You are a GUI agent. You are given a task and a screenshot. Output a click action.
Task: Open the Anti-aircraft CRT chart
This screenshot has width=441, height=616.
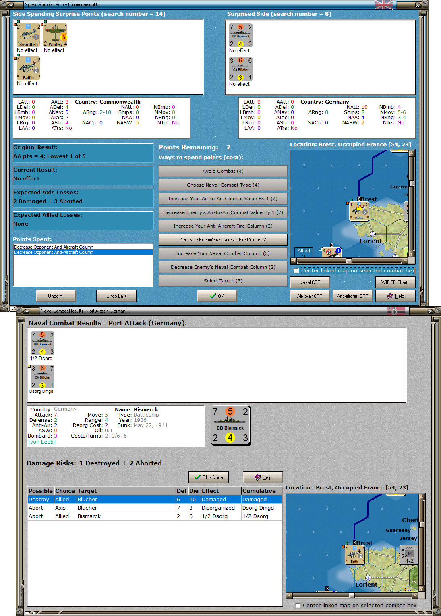coord(352,296)
